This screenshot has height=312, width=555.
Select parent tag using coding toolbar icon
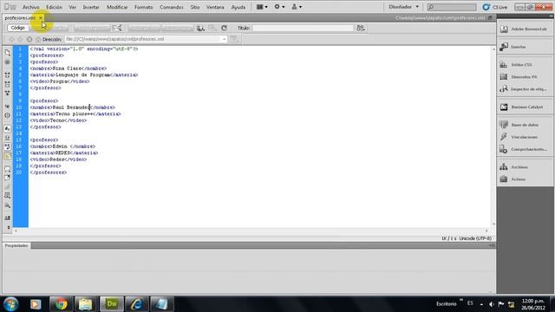(x=8, y=106)
